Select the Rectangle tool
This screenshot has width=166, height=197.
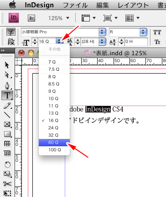7,134
